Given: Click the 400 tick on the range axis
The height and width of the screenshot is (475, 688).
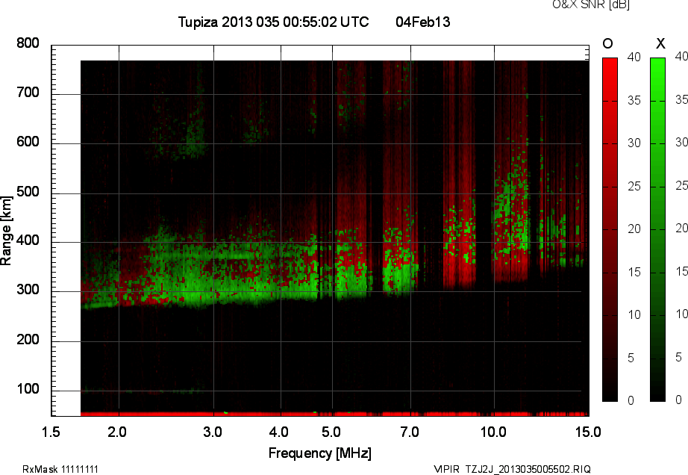Looking at the screenshot, I should click(28, 242).
